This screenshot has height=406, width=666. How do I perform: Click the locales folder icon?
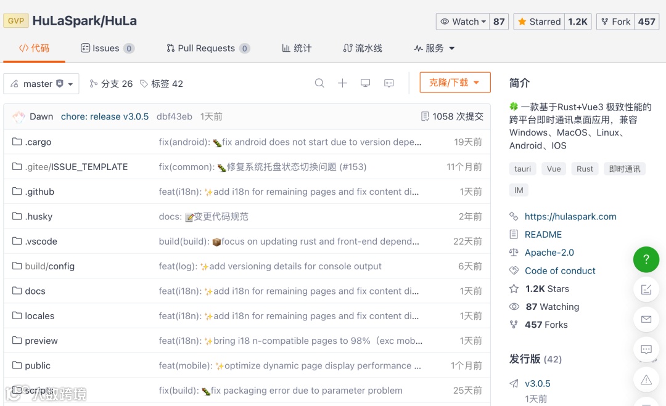(17, 315)
